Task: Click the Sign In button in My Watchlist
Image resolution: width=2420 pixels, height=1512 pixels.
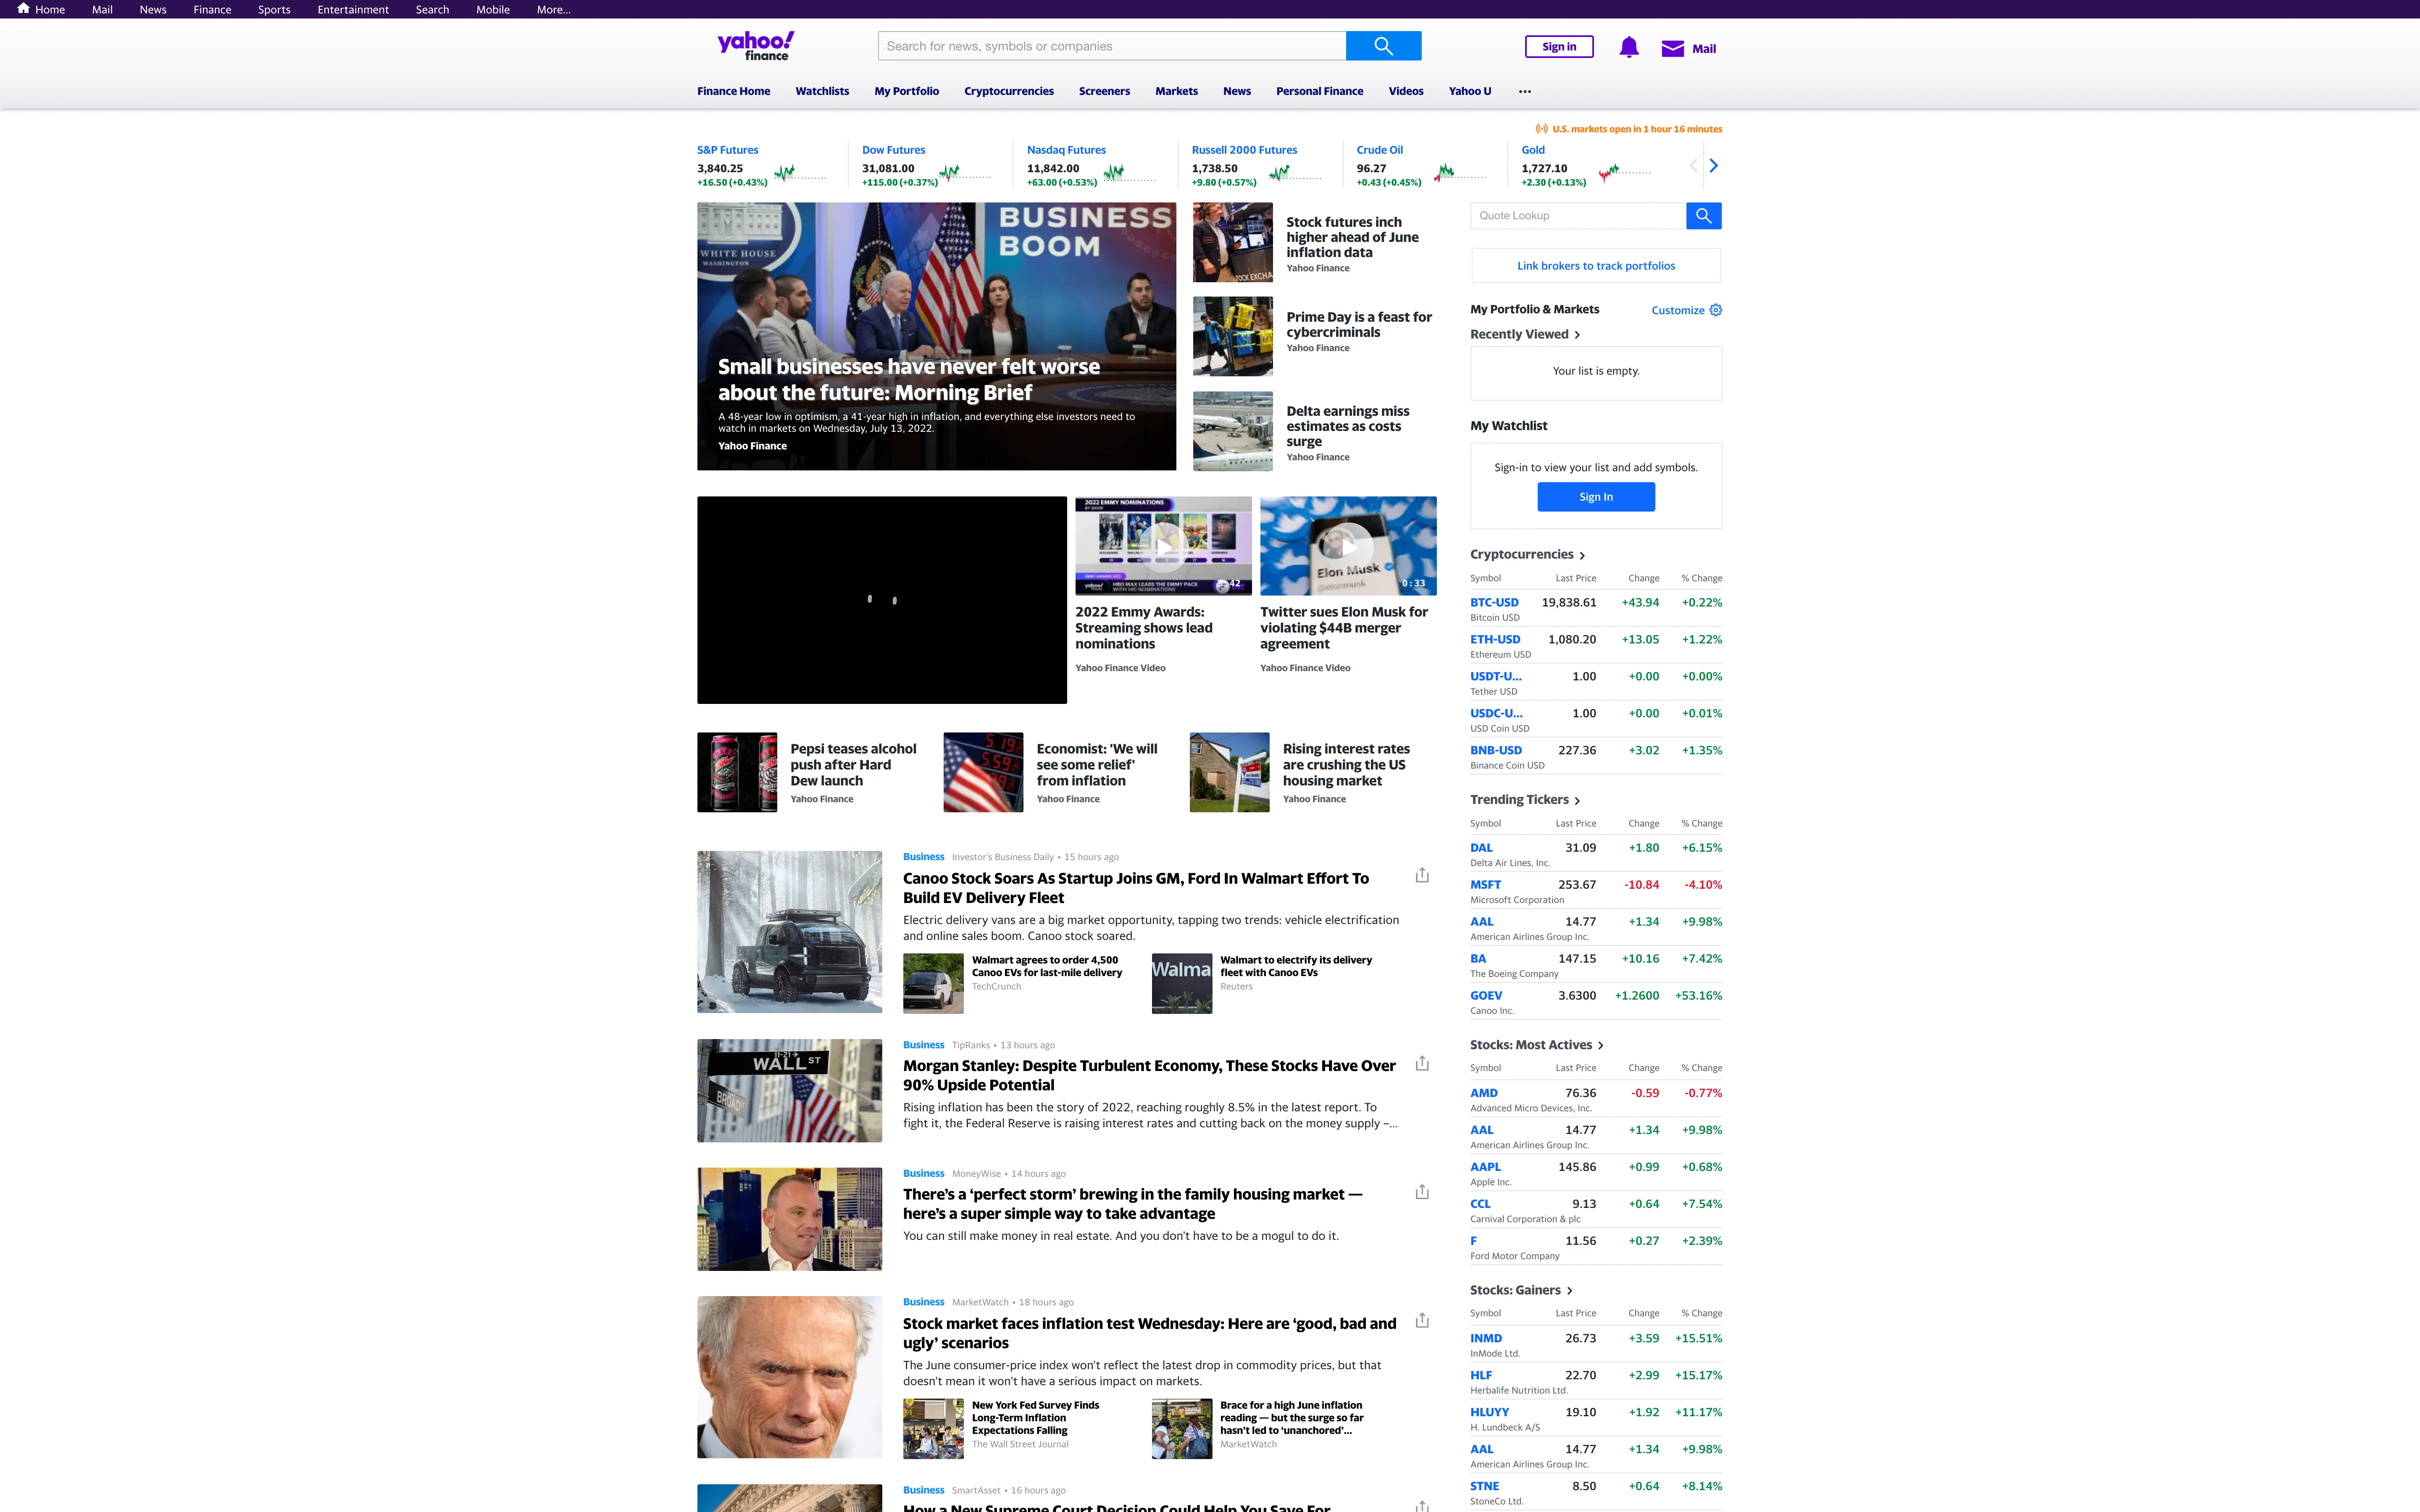Action: click(x=1596, y=496)
